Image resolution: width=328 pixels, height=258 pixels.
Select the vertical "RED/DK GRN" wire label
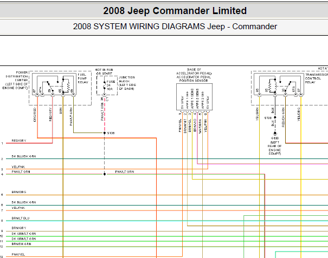(x=283, y=117)
